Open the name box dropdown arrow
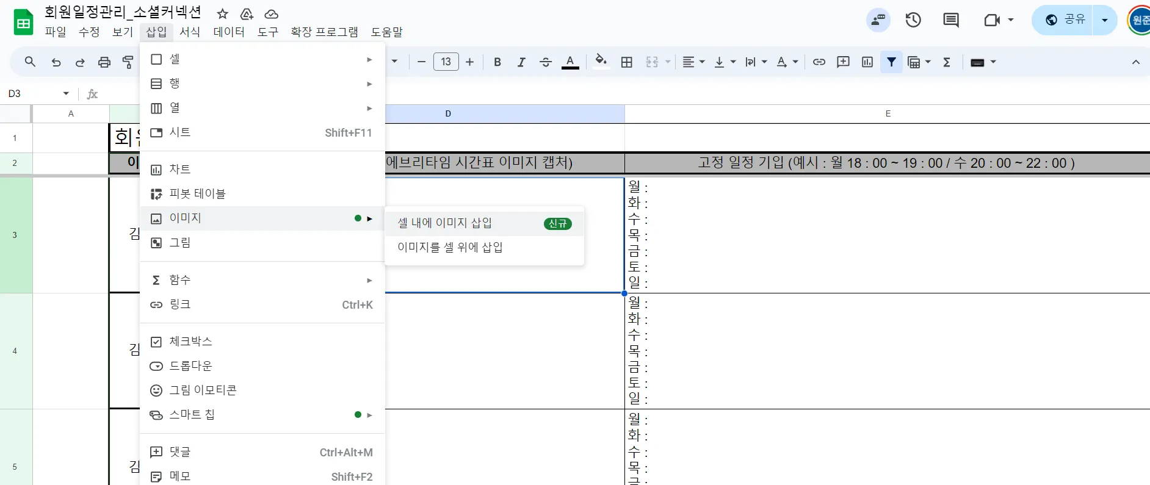 click(66, 93)
